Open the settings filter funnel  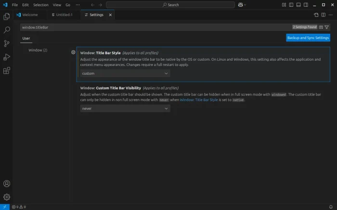click(x=327, y=27)
